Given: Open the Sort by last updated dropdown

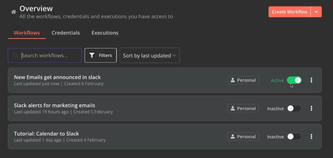Looking at the screenshot, I should pos(150,55).
